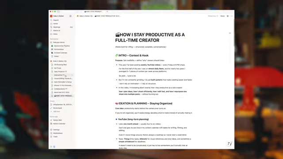
Task: Click the help icon at sidebar bottom
Action: click(51, 147)
